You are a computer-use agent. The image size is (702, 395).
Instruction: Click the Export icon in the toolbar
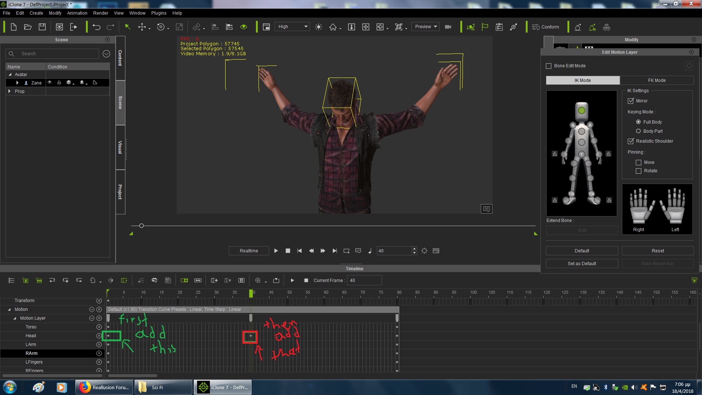coord(73,27)
